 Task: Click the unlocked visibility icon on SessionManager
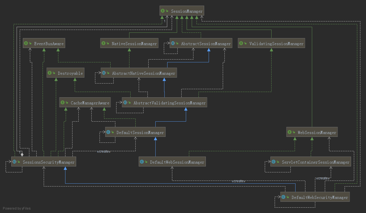pos(167,11)
